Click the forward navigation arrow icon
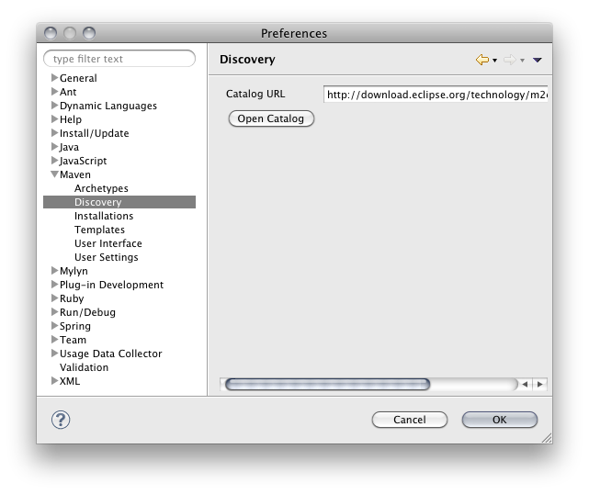Viewport: 589px width, 494px height. click(x=508, y=60)
